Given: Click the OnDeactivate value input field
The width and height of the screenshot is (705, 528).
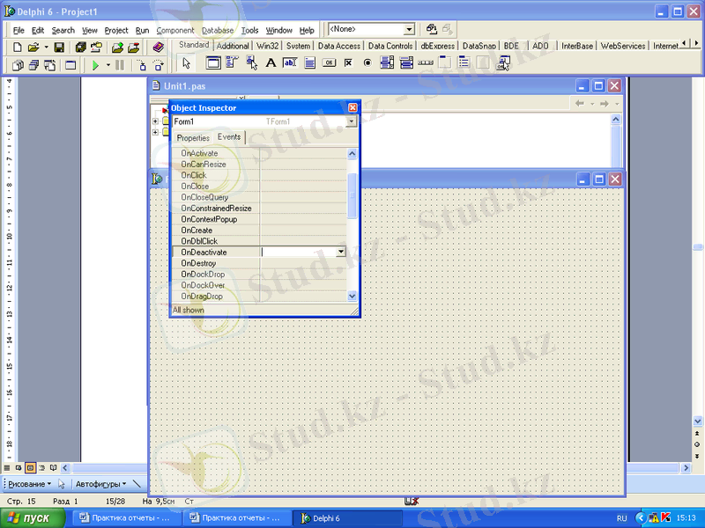Looking at the screenshot, I should [x=299, y=252].
